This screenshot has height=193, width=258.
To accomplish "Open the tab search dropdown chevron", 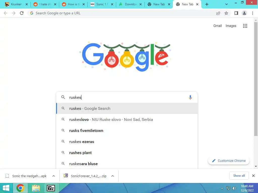I will (x=227, y=5).
